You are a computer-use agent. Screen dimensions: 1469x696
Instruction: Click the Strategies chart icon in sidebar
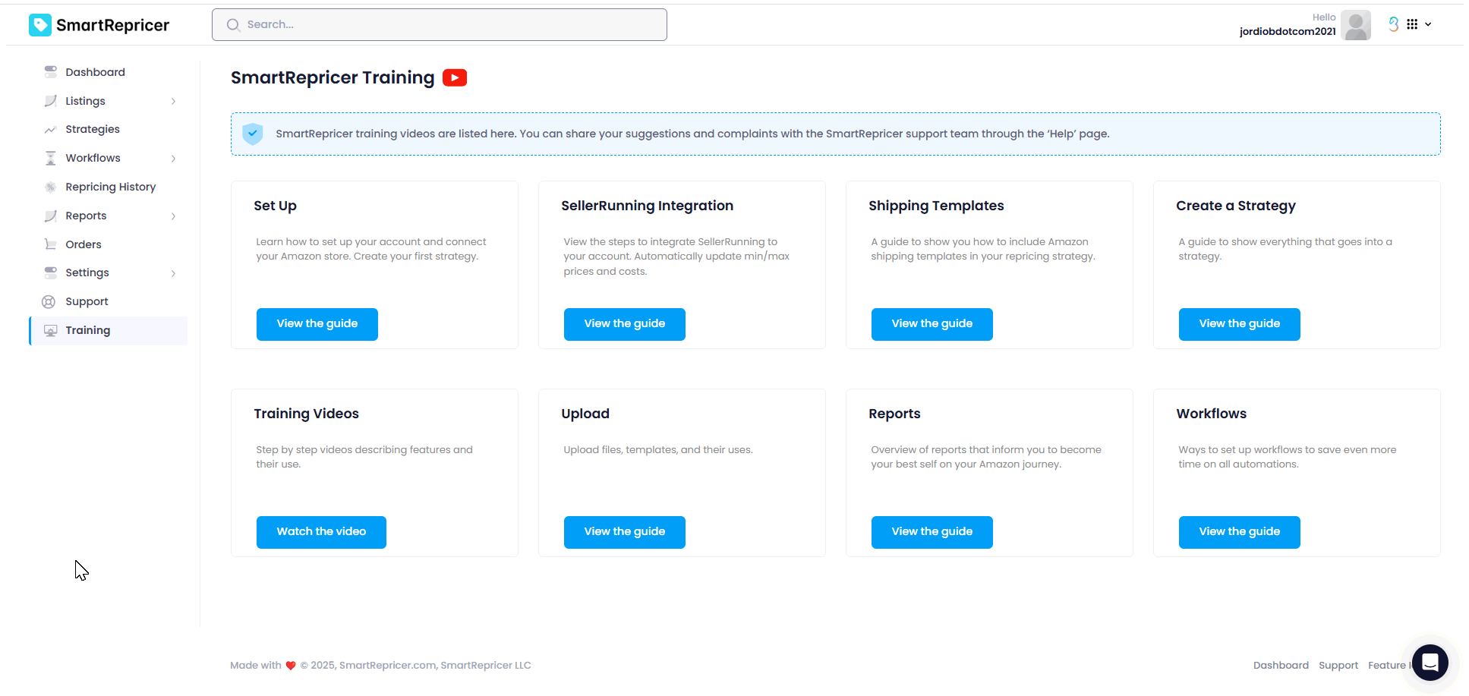click(x=51, y=129)
